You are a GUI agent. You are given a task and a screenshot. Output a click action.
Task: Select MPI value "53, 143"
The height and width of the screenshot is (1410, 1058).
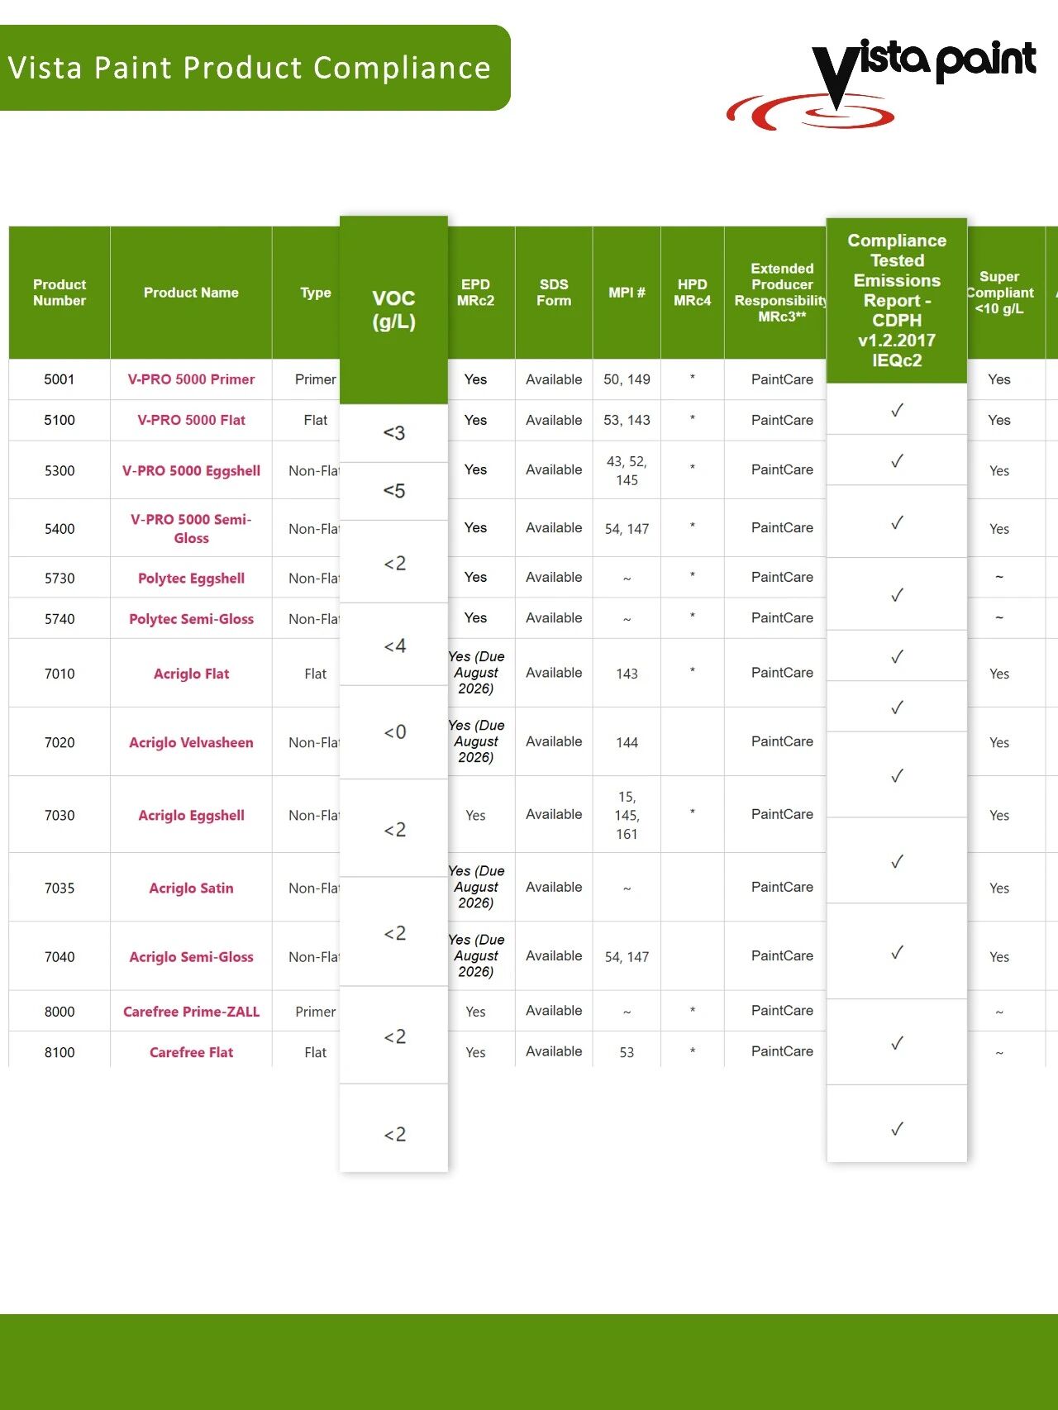[x=627, y=420]
